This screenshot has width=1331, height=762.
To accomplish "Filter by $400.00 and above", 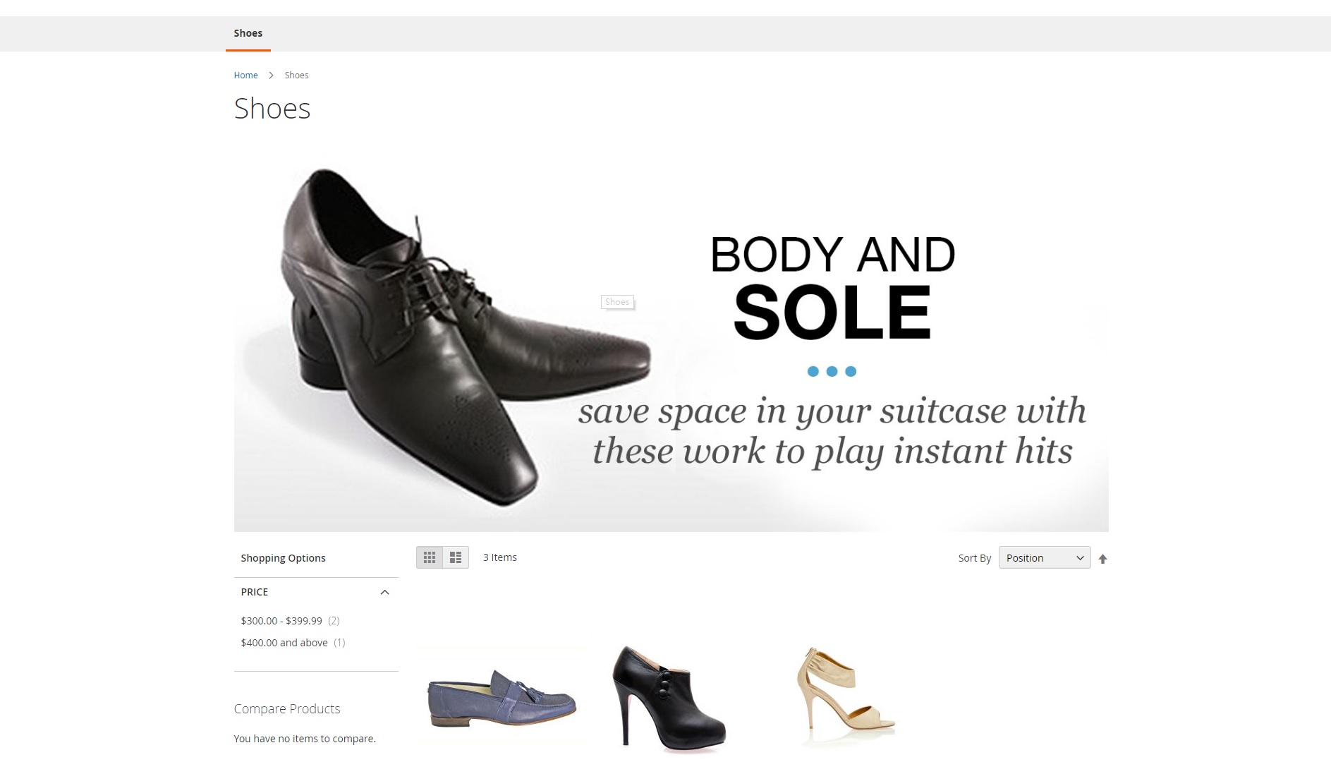I will click(284, 643).
